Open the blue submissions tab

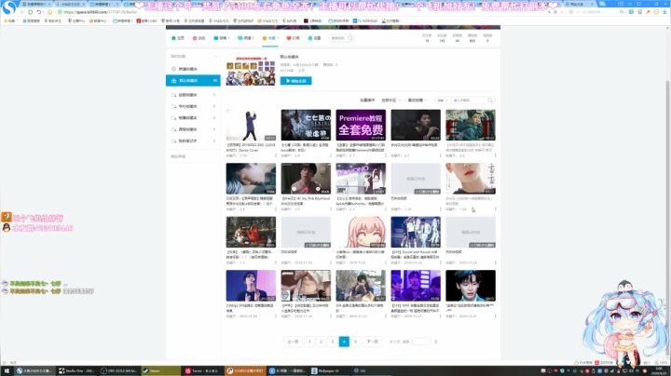(222, 38)
